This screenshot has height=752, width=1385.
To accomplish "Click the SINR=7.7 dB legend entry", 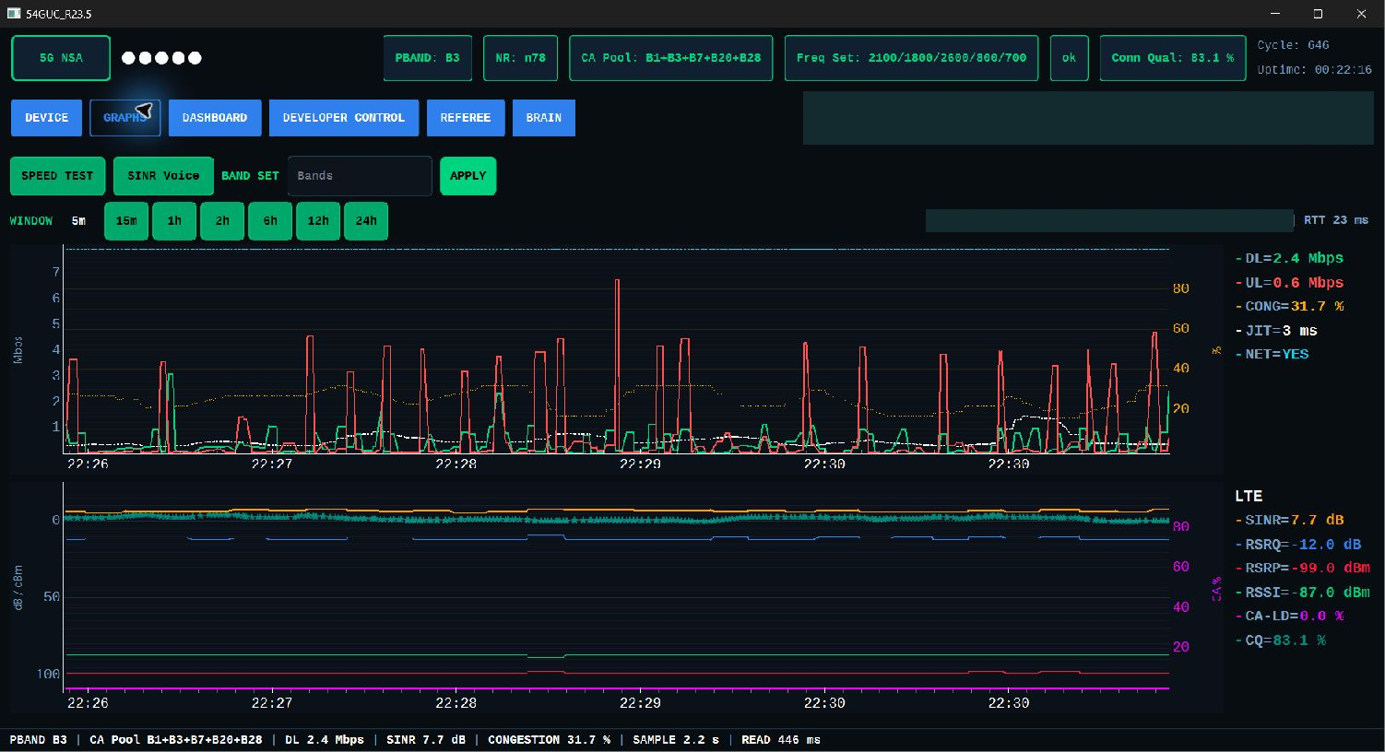I will click(1290, 521).
